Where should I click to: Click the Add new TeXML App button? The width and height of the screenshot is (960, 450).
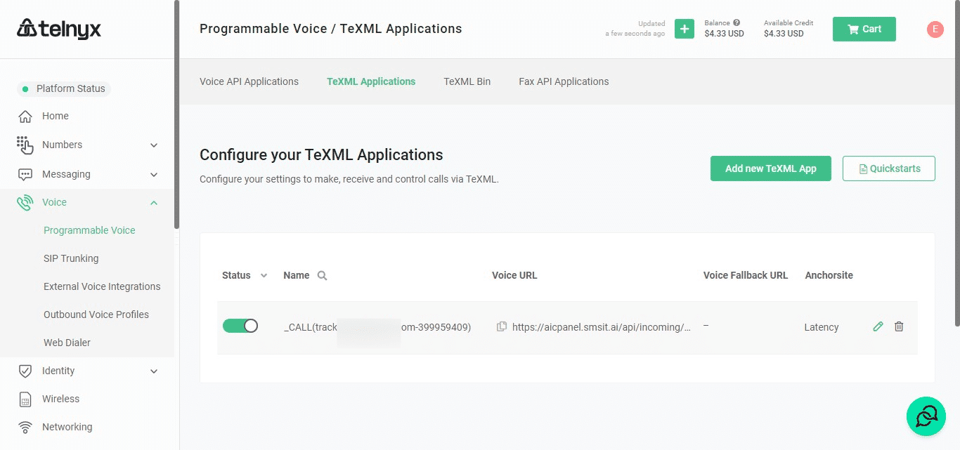770,168
